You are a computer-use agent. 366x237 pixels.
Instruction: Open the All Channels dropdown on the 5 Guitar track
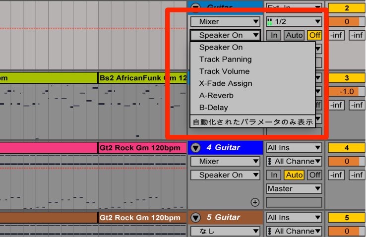tap(294, 231)
